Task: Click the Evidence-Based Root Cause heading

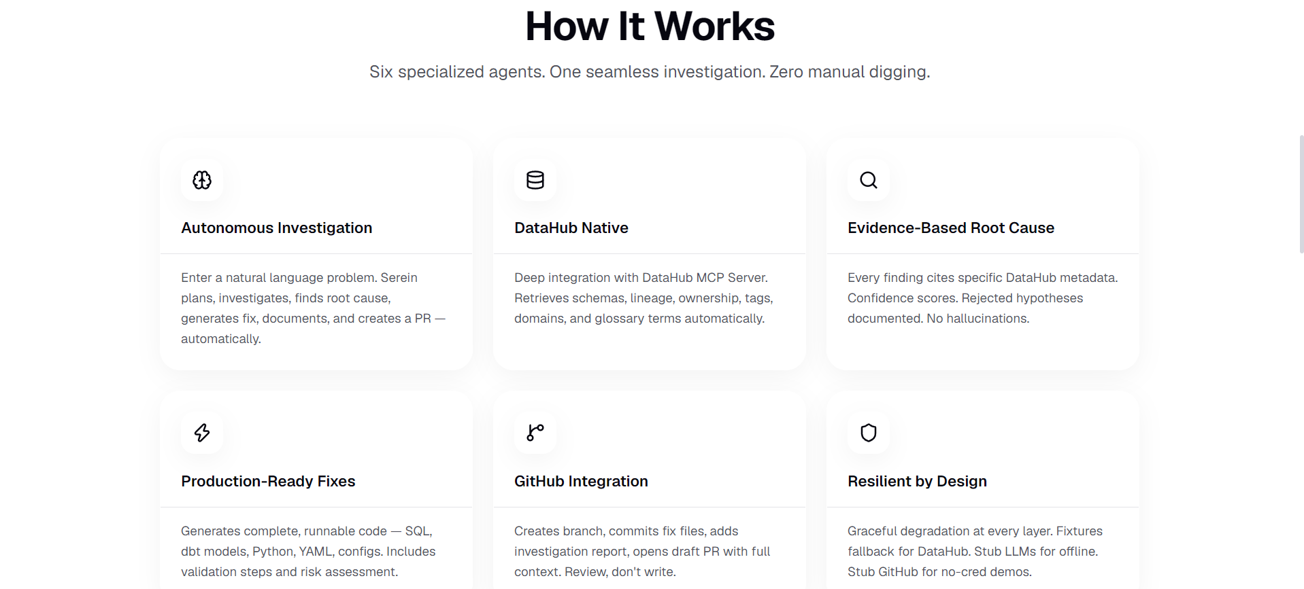Action: pos(951,228)
